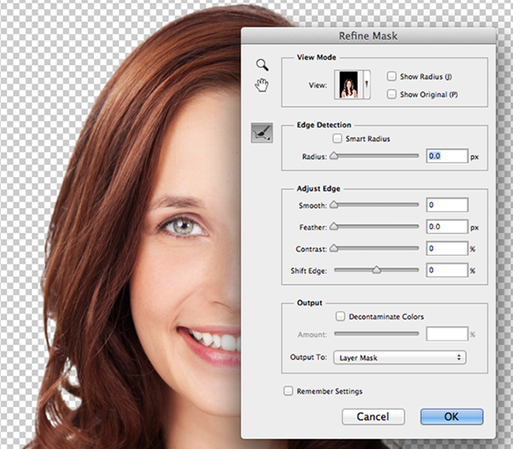
Task: Toggle the Show Original (P) checkbox
Action: tap(392, 95)
